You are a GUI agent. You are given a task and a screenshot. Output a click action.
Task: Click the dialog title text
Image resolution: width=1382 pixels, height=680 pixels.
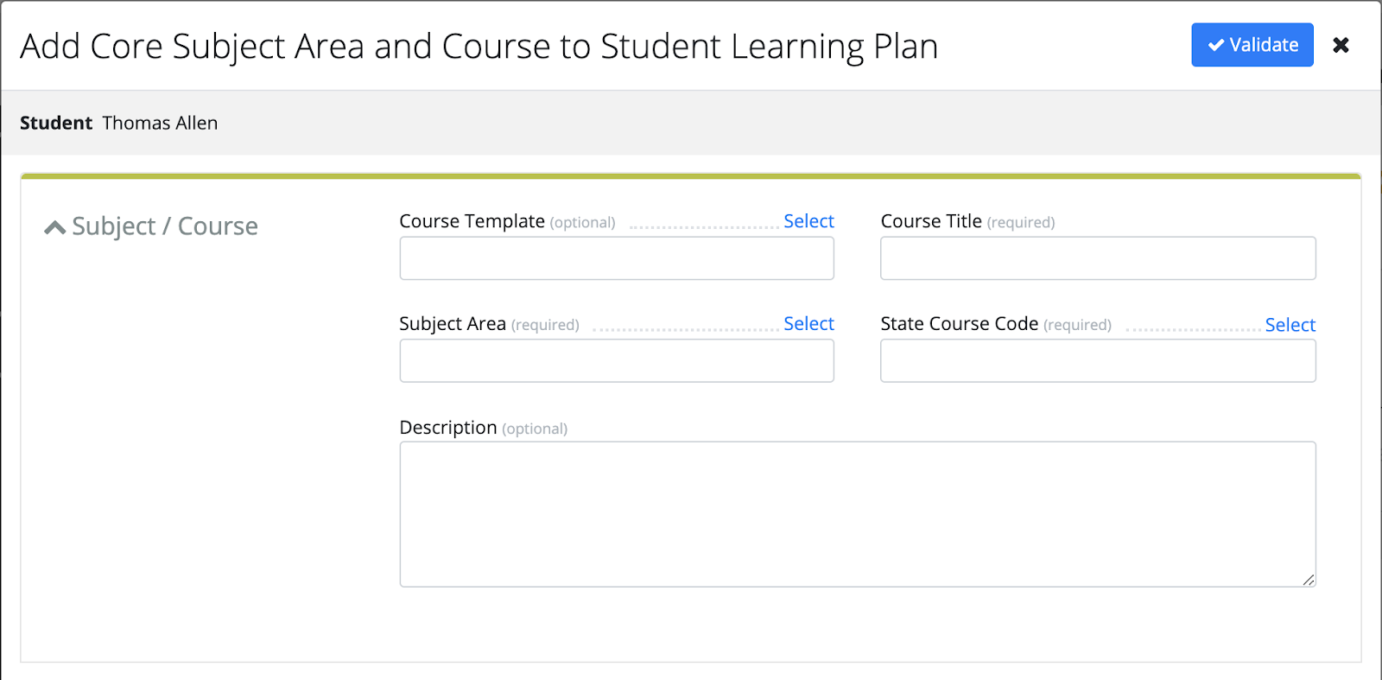tap(479, 47)
